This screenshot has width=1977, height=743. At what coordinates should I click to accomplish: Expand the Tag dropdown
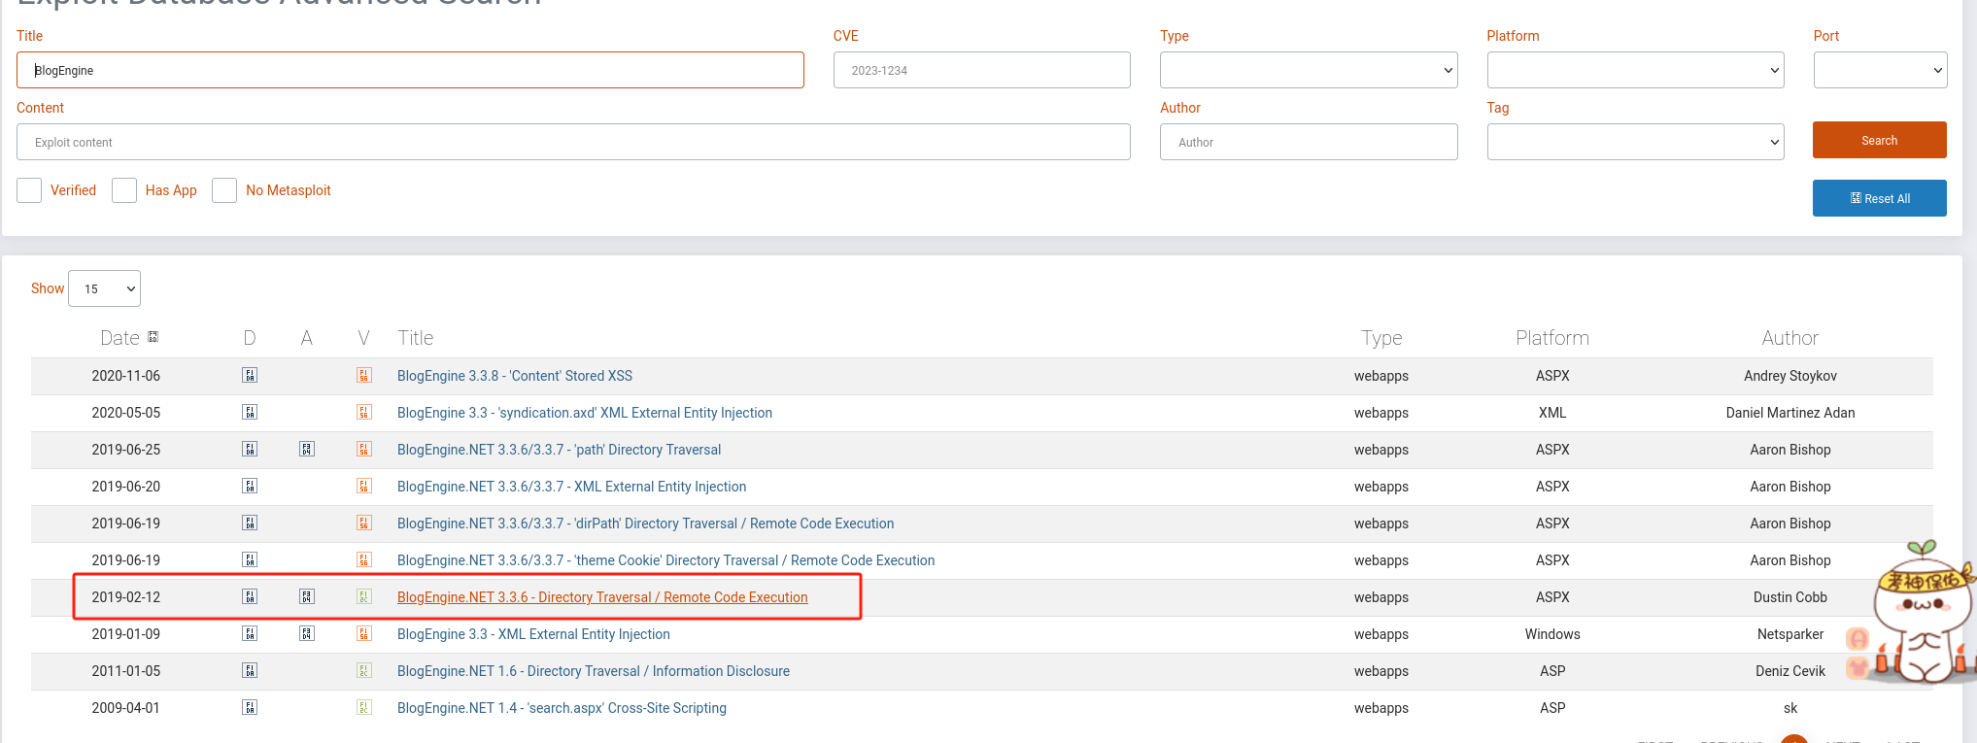click(1635, 142)
